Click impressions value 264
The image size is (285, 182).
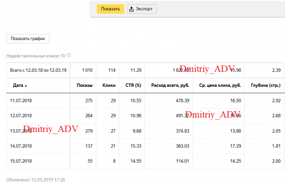89,116
